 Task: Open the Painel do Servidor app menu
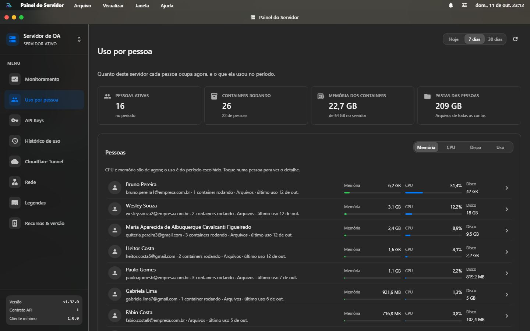tap(42, 5)
